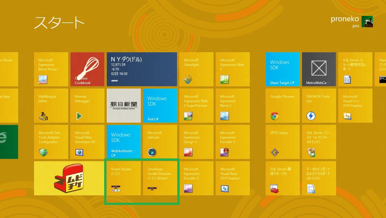Open the Microsoft Expression Design 3 tile
Image resolution: width=386 pixels, height=218 pixels.
(196, 142)
